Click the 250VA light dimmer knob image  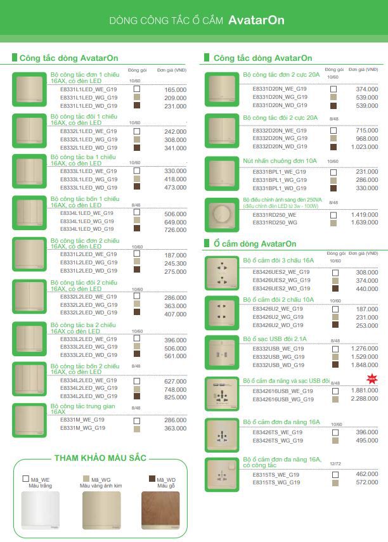tap(222, 215)
